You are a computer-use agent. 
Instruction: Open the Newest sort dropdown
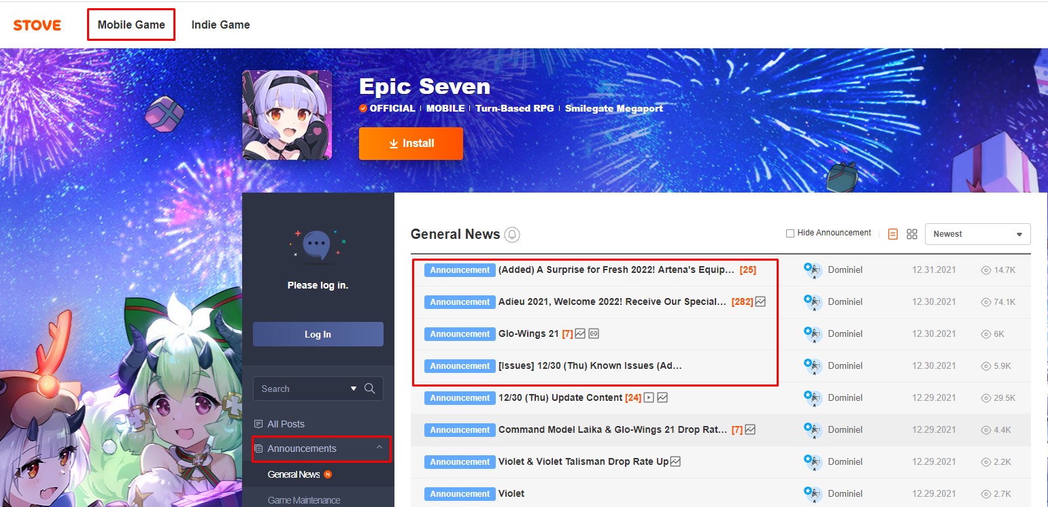click(x=977, y=234)
